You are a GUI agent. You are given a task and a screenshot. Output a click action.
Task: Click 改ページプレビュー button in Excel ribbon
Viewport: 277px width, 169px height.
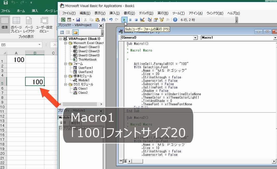point(16,25)
